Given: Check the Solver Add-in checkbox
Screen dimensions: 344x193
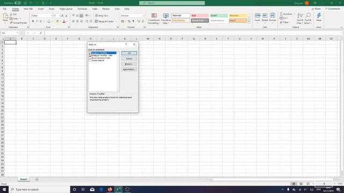Looking at the screenshot, I should tap(90, 61).
